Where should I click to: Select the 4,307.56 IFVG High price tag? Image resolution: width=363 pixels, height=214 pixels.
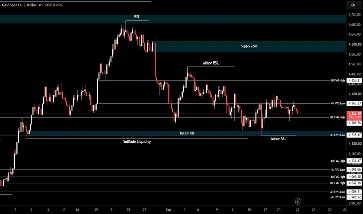355,123
